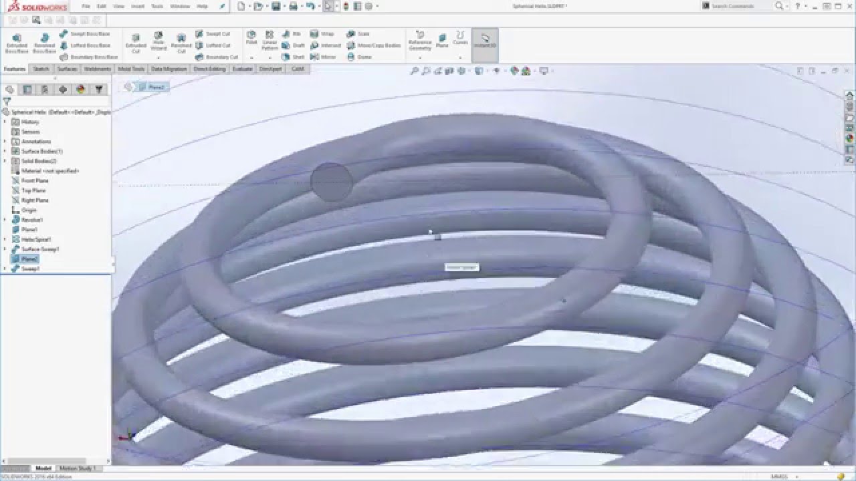Click the Rebuild traffic light icon
This screenshot has height=481, width=856.
pyautogui.click(x=346, y=6)
